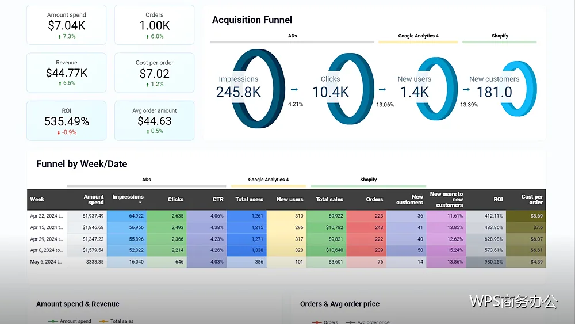Click the 13.39% users-to-customers rate
The height and width of the screenshot is (324, 575).
point(469,105)
